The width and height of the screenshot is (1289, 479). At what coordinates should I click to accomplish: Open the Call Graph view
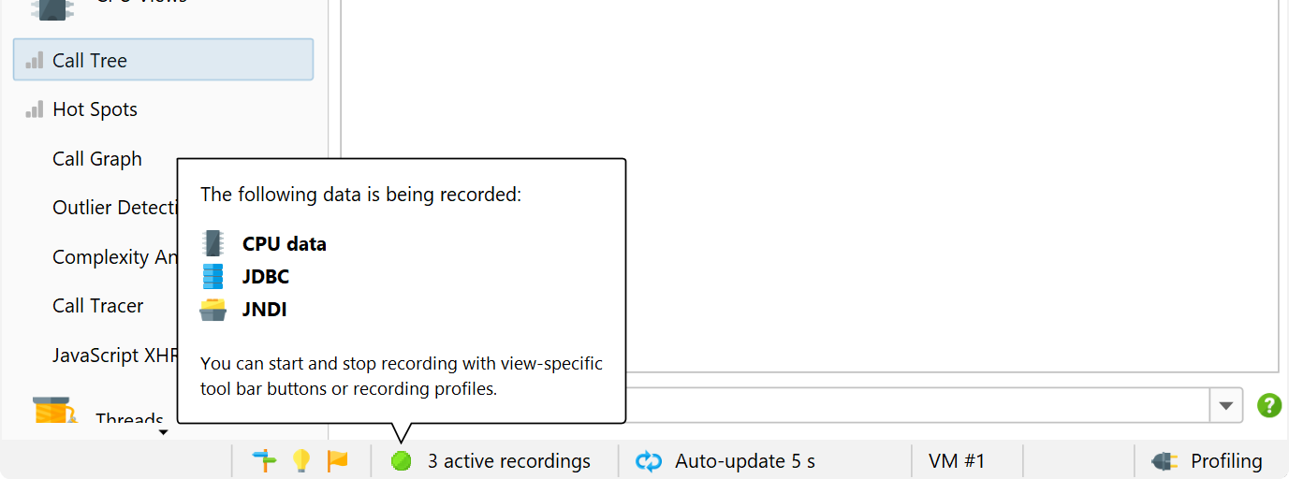click(96, 159)
